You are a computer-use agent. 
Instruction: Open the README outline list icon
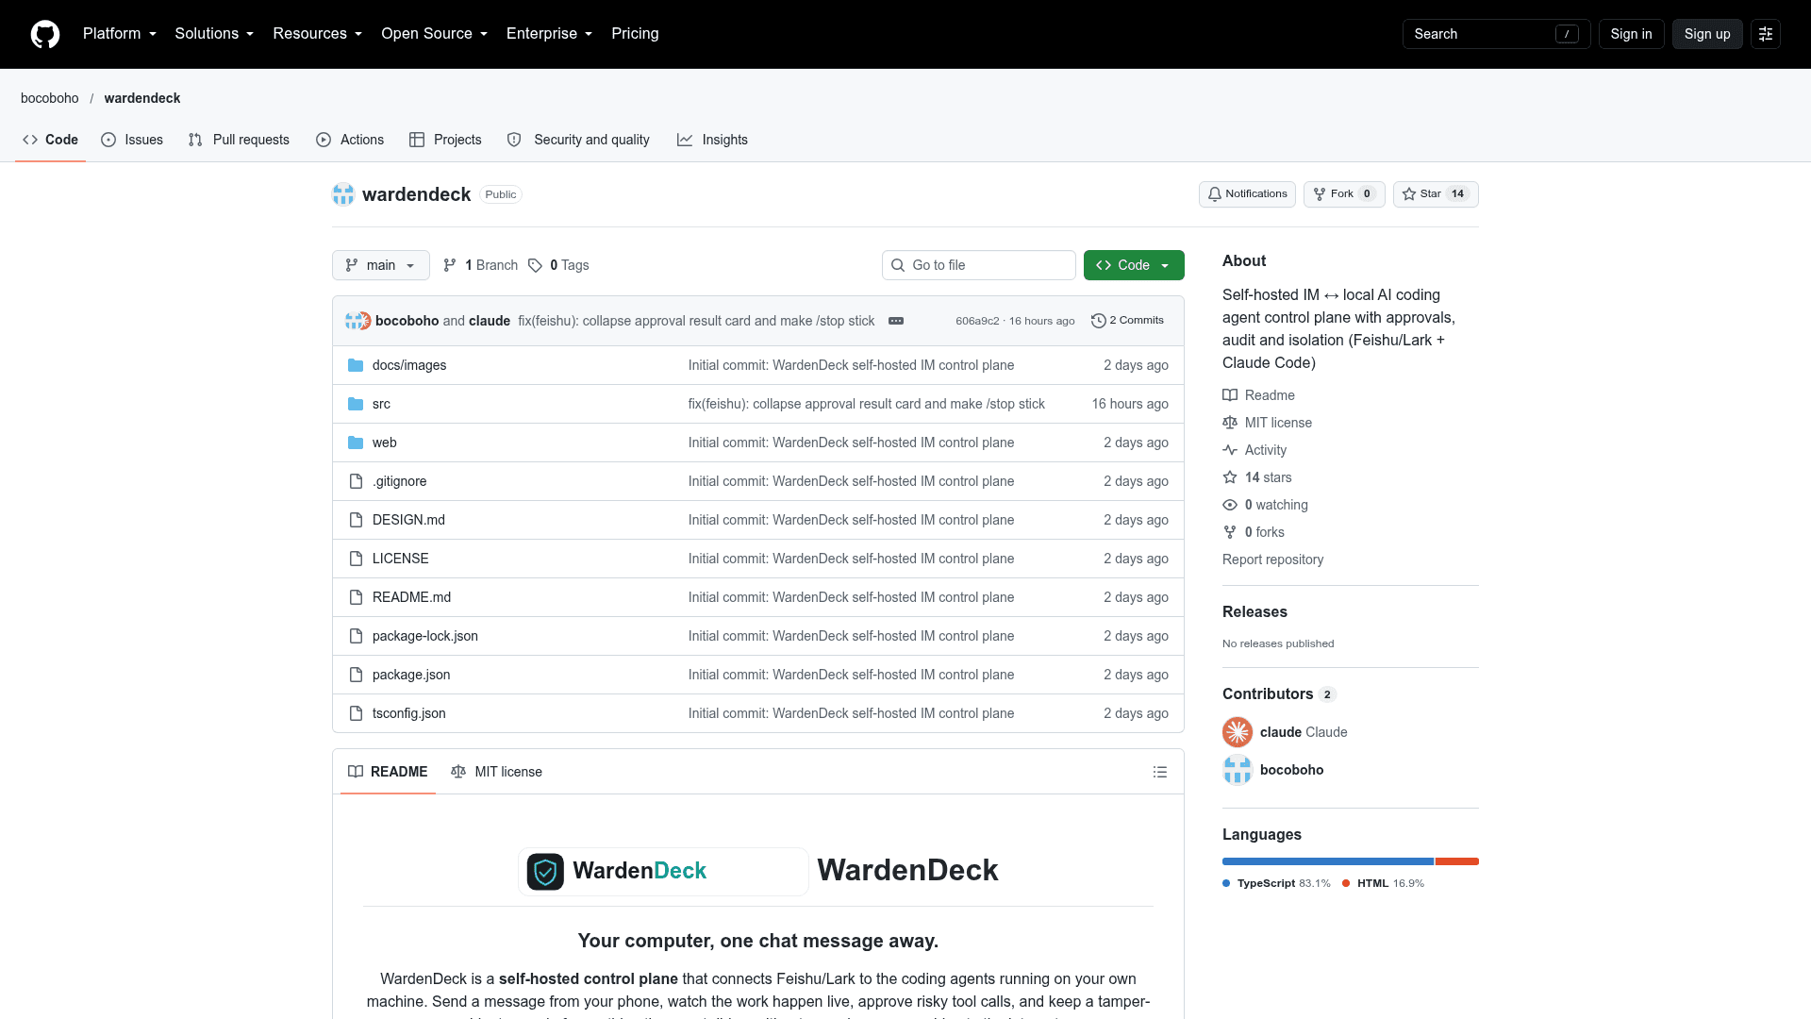[x=1160, y=772]
